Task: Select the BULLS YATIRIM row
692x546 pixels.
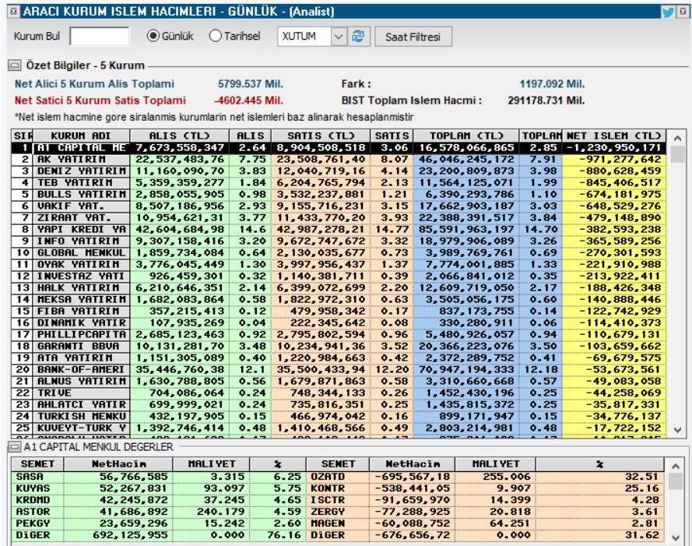Action: tap(339, 195)
